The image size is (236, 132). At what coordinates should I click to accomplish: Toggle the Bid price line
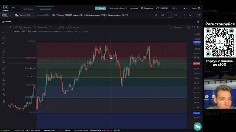click(x=61, y=27)
